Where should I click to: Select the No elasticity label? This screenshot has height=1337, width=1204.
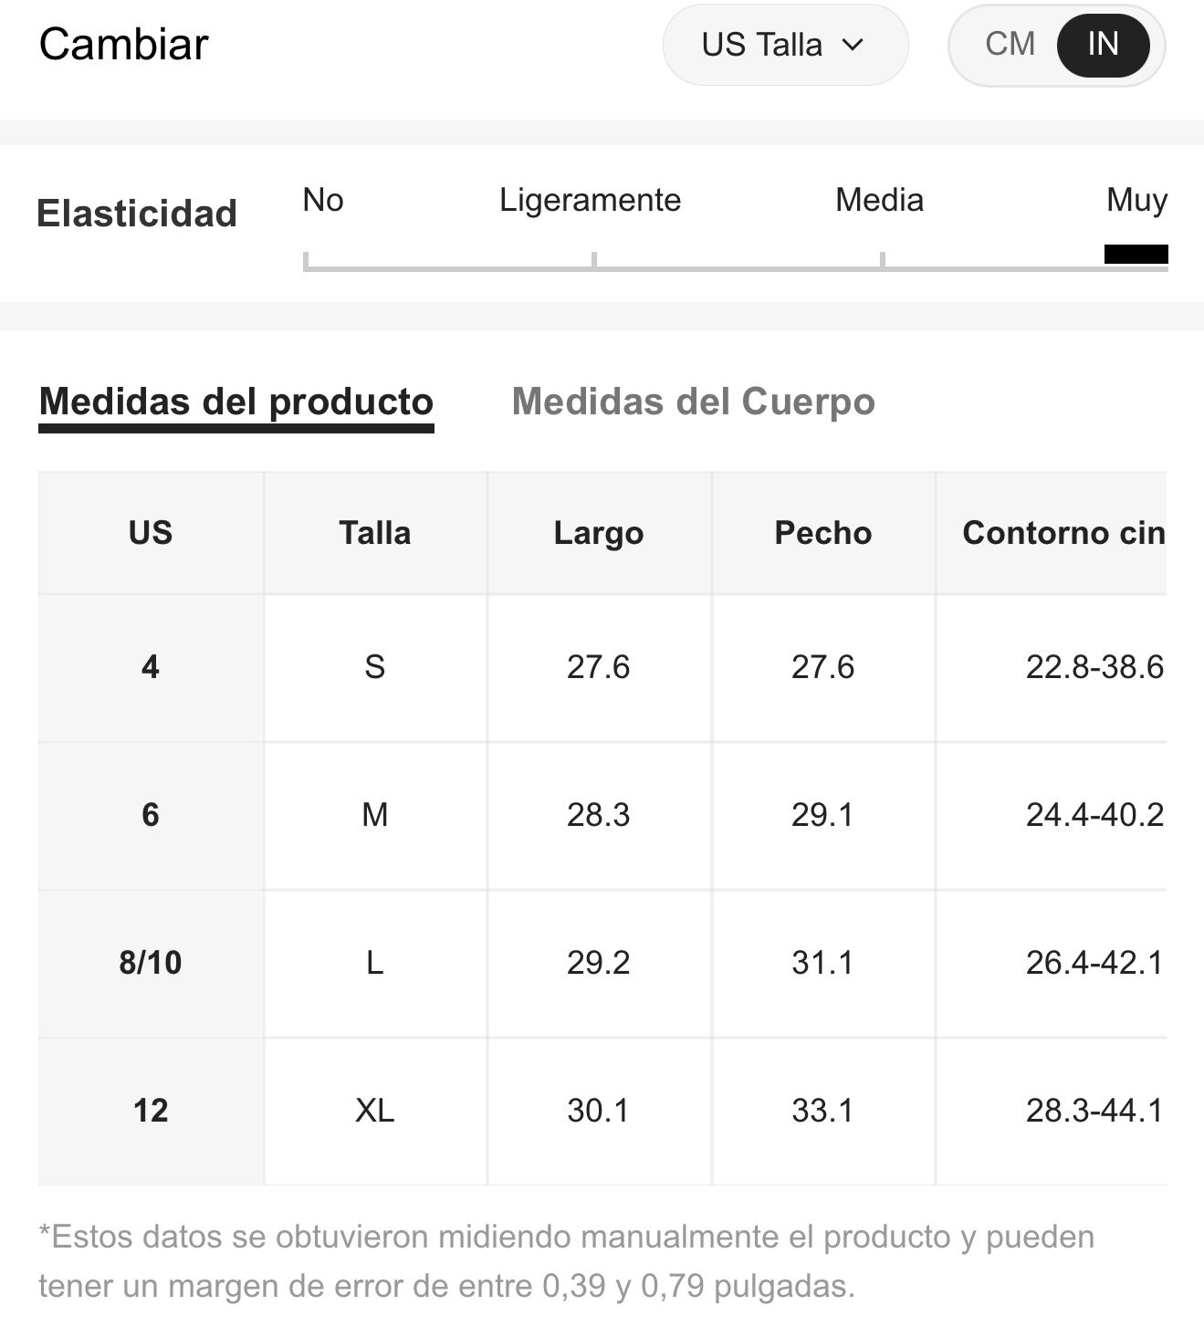[323, 200]
